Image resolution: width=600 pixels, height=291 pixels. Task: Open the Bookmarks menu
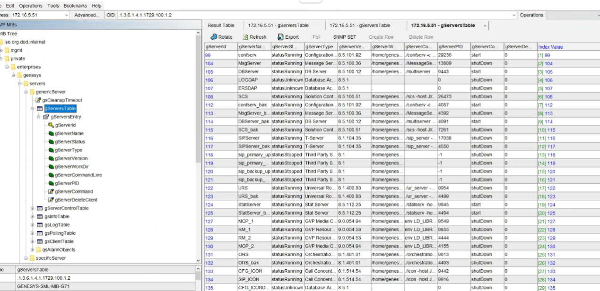75,6
